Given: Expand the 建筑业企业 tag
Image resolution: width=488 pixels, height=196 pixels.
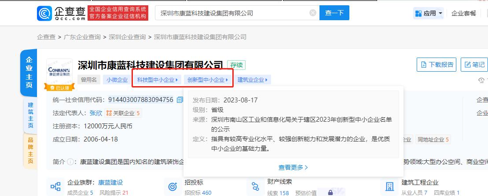Looking at the screenshot, I should pyautogui.click(x=253, y=80).
